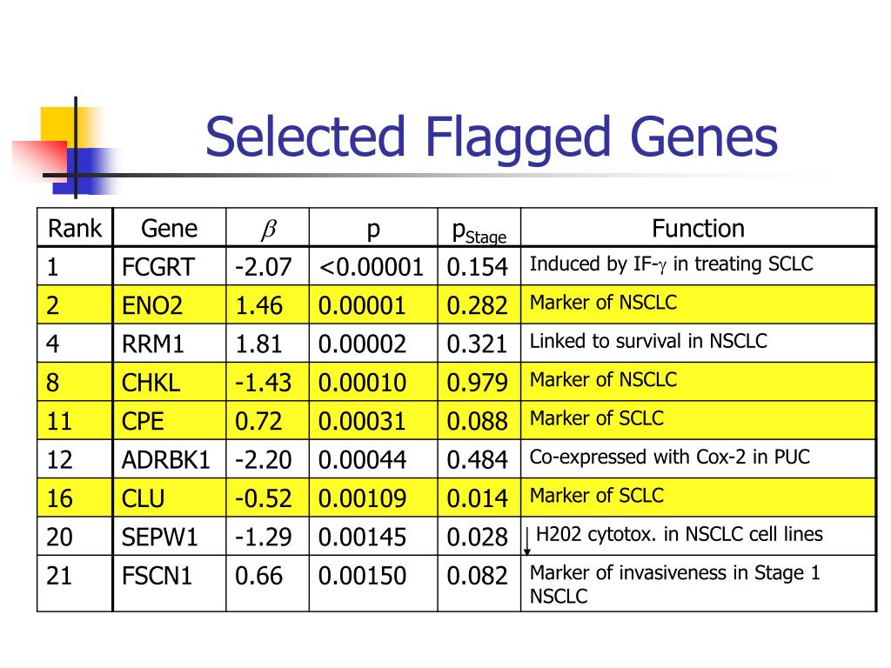The width and height of the screenshot is (891, 668).
Task: Click the ADRBK1 gene cell
Action: (x=170, y=459)
